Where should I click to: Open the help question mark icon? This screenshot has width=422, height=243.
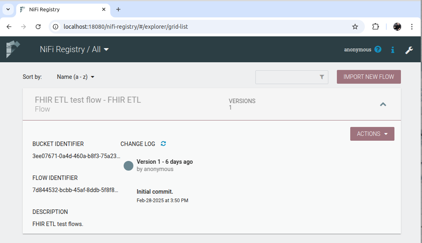tap(378, 49)
